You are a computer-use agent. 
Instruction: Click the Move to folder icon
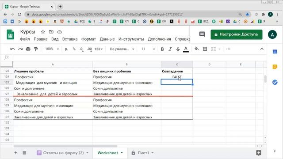point(51,32)
